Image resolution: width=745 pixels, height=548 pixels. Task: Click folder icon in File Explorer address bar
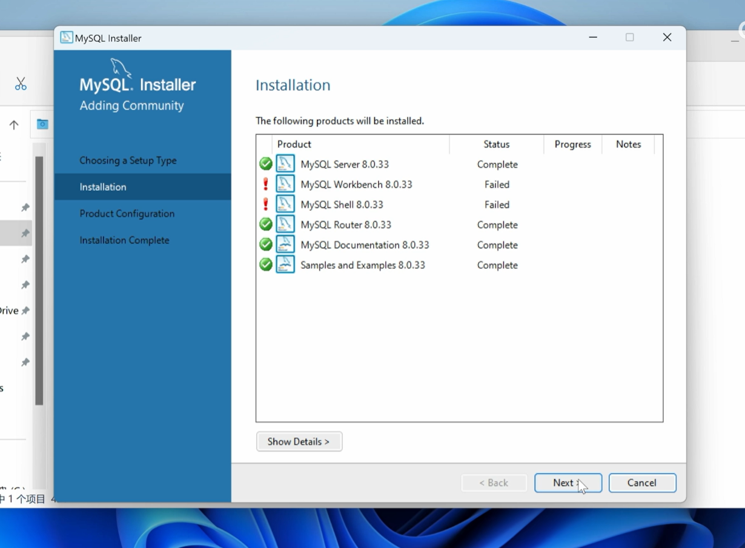[x=42, y=124]
